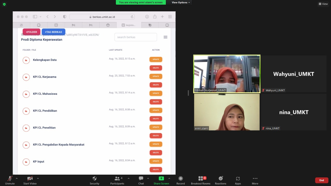Expand audio options arrow beside Unmute
The height and width of the screenshot is (186, 331).
click(x=17, y=178)
